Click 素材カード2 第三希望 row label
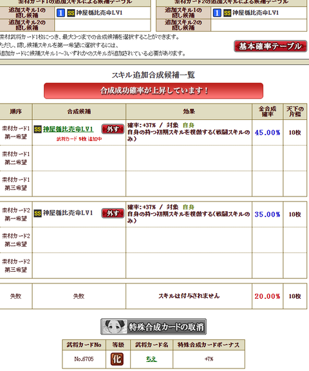The width and height of the screenshot is (309, 371). 16,266
